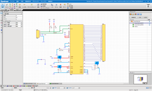Switch to the ERC結果 tab

click(10, 86)
